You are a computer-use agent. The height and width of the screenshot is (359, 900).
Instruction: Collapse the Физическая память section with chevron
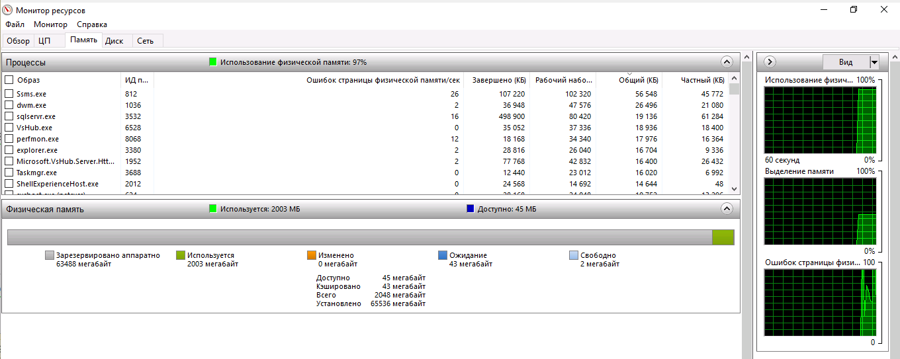pos(727,209)
